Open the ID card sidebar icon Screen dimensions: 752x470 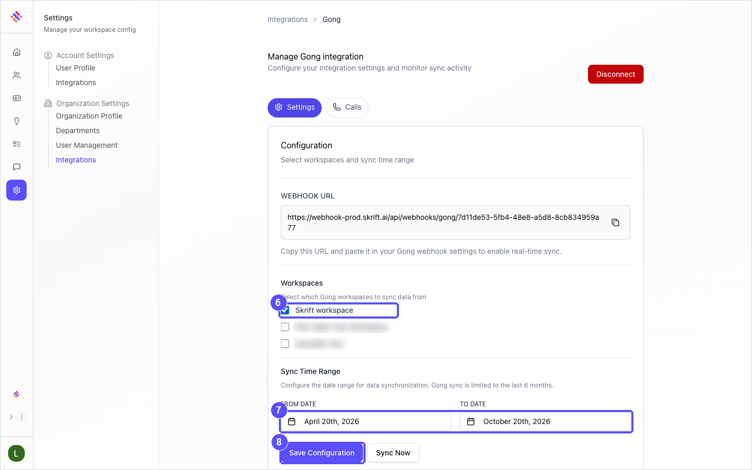17,98
